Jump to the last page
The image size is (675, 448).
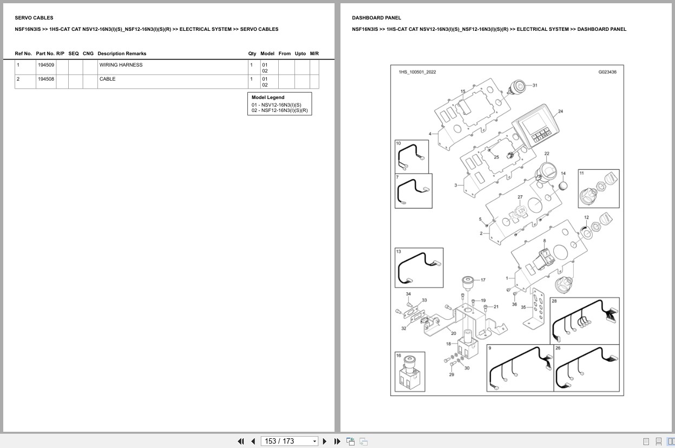click(x=337, y=442)
